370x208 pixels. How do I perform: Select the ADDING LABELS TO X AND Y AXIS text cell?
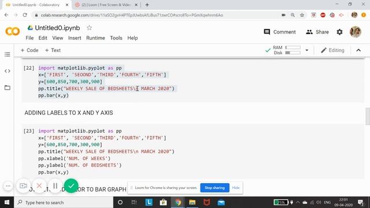pos(69,113)
